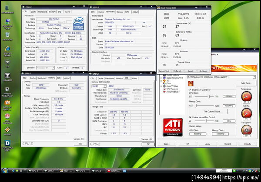
Task: Click the wireless-signal desktop icon above foobar2000
Action: tap(7, 63)
